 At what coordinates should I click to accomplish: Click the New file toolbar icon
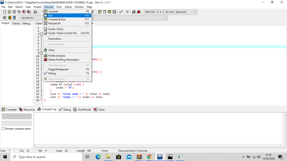point(4,12)
